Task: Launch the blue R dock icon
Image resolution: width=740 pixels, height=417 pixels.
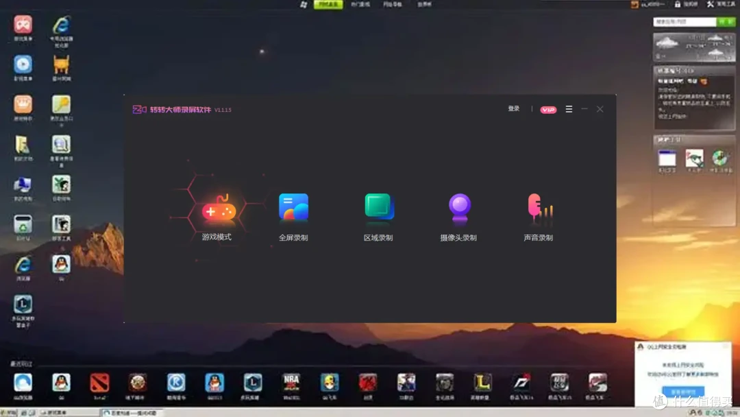Action: [x=176, y=383]
